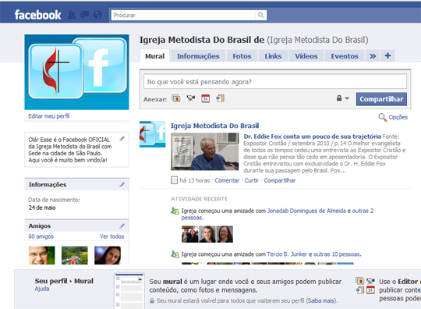Focus the Procurar search field
This screenshot has height=309, width=421.
pyautogui.click(x=183, y=15)
